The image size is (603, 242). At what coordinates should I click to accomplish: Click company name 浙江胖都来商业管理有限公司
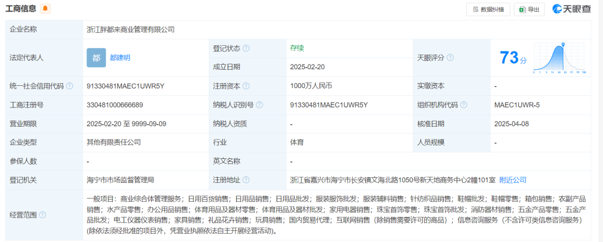pyautogui.click(x=131, y=30)
